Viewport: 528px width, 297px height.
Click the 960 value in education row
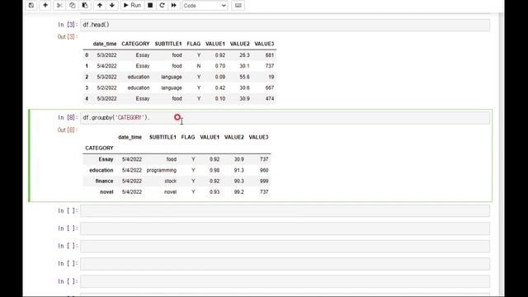264,171
